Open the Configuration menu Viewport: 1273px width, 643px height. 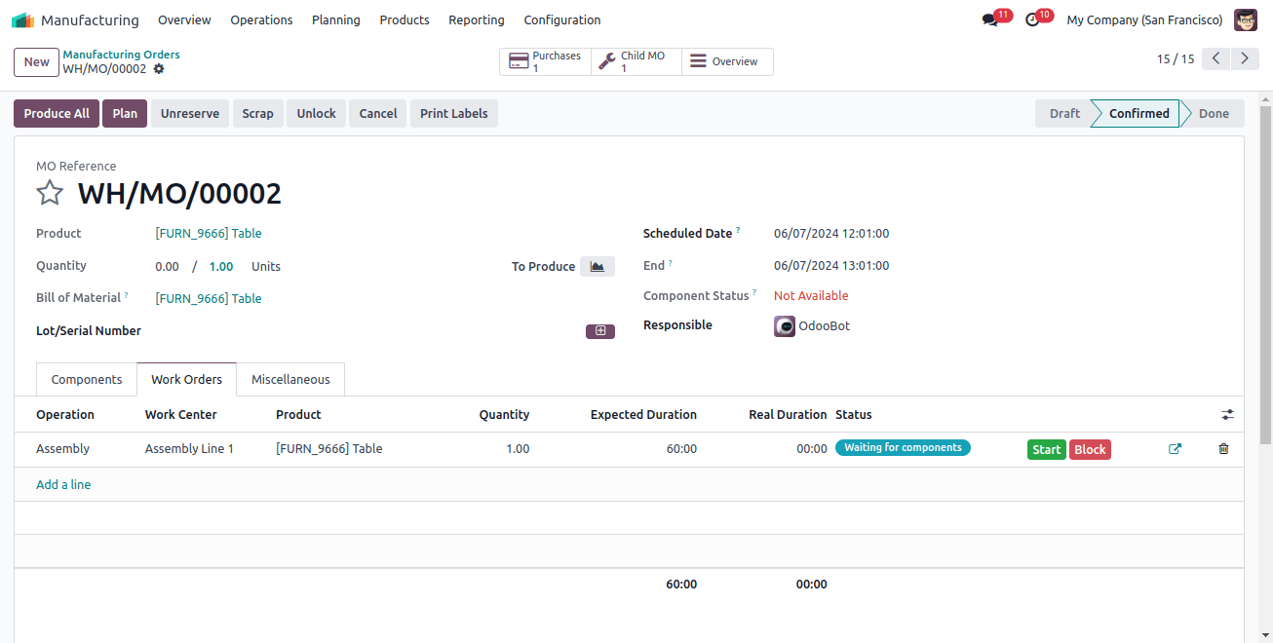tap(562, 19)
